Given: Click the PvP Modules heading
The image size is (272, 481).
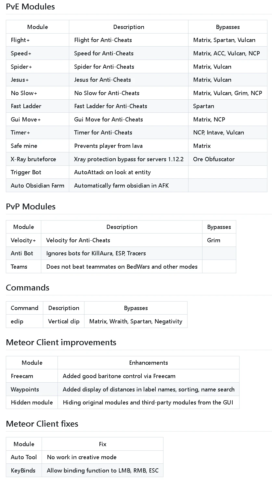Looking at the screenshot, I should tap(31, 206).
